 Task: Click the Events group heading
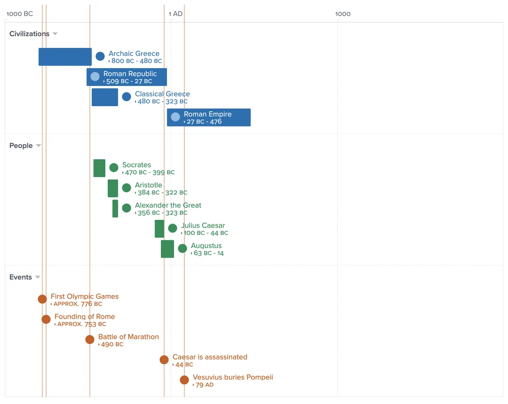(x=20, y=277)
